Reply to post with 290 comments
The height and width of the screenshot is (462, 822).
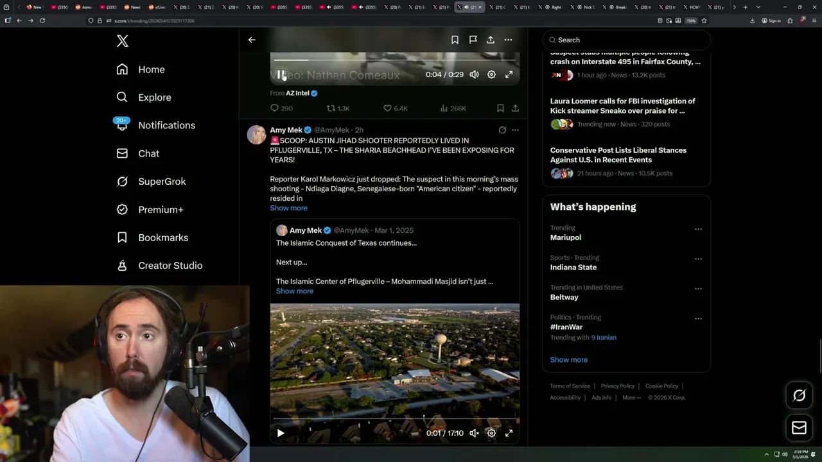pos(281,108)
